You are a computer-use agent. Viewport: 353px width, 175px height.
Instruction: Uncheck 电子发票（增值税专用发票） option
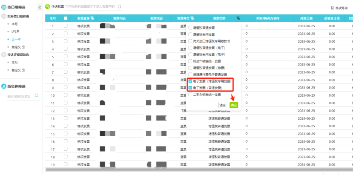click(x=191, y=81)
